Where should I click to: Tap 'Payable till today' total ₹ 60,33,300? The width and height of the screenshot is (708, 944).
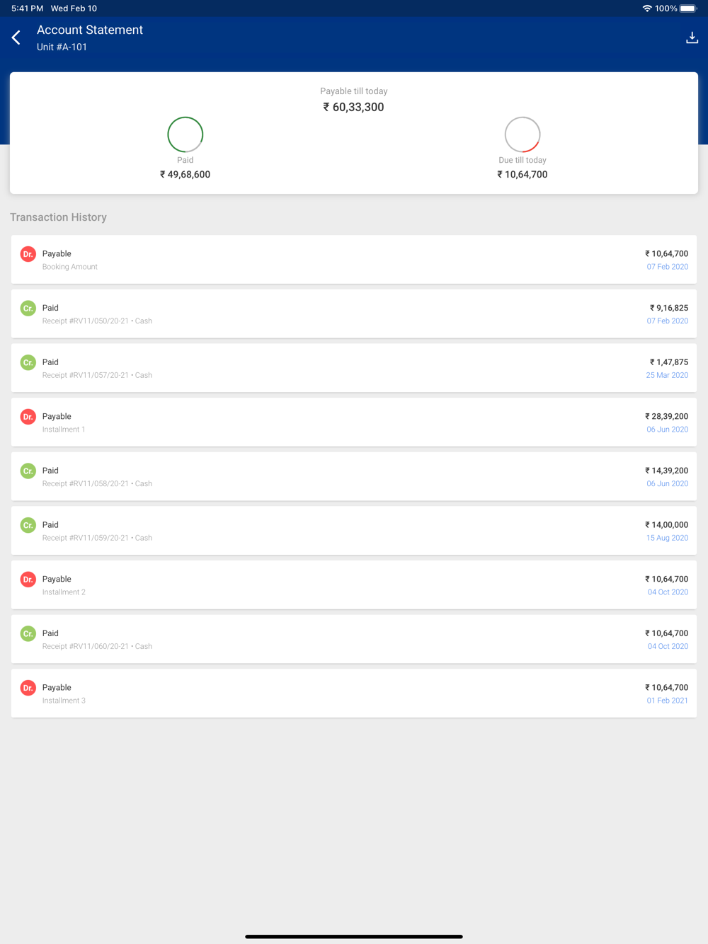coord(354,108)
